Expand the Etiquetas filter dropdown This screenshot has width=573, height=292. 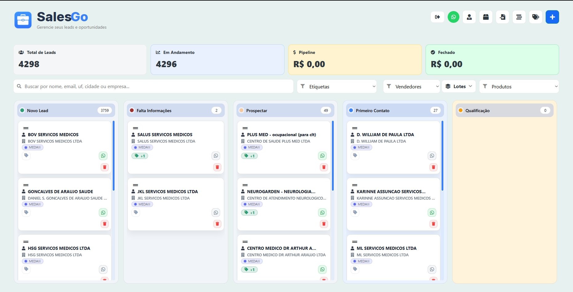pyautogui.click(x=337, y=87)
